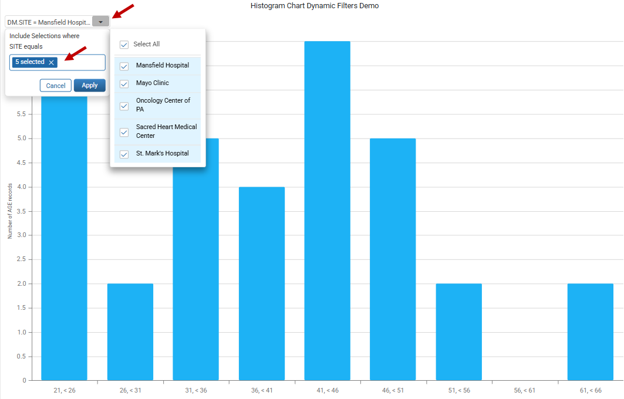The image size is (624, 399).
Task: Click the Sacred Heart Medical Center label
Action: tap(166, 131)
